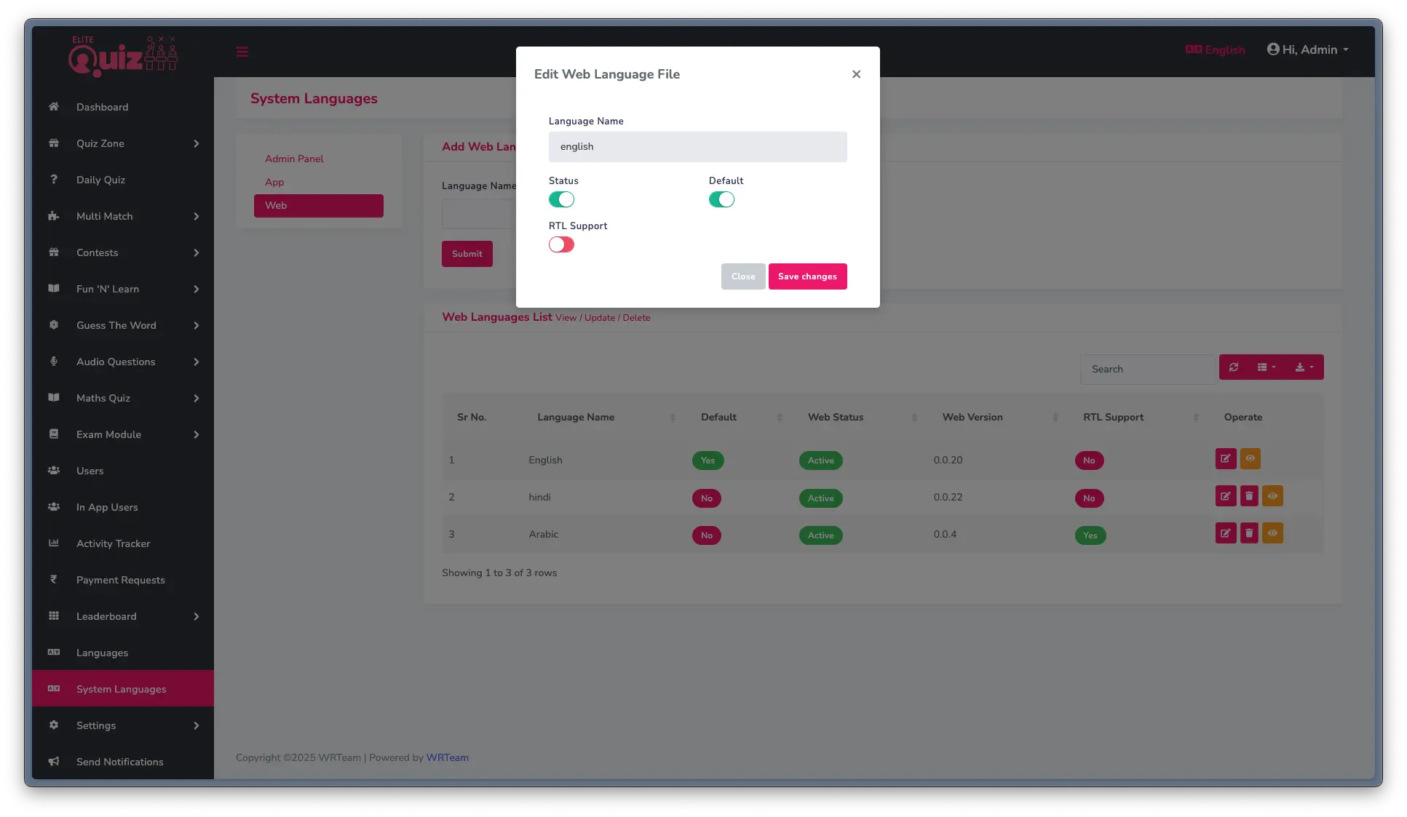
Task: Switch to the Admin Panel tab
Action: tap(294, 159)
